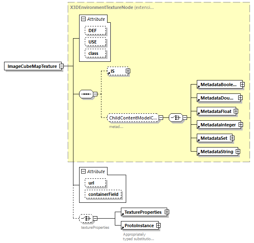254x243 pixels.
Task: Expand the TextureProperties element
Action: click(x=166, y=212)
